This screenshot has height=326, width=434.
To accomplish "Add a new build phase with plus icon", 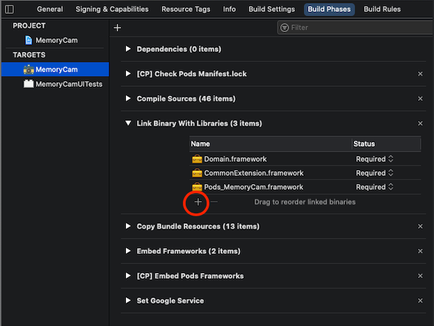I will tap(118, 28).
